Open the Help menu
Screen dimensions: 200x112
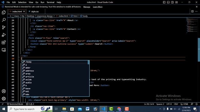[59, 2]
